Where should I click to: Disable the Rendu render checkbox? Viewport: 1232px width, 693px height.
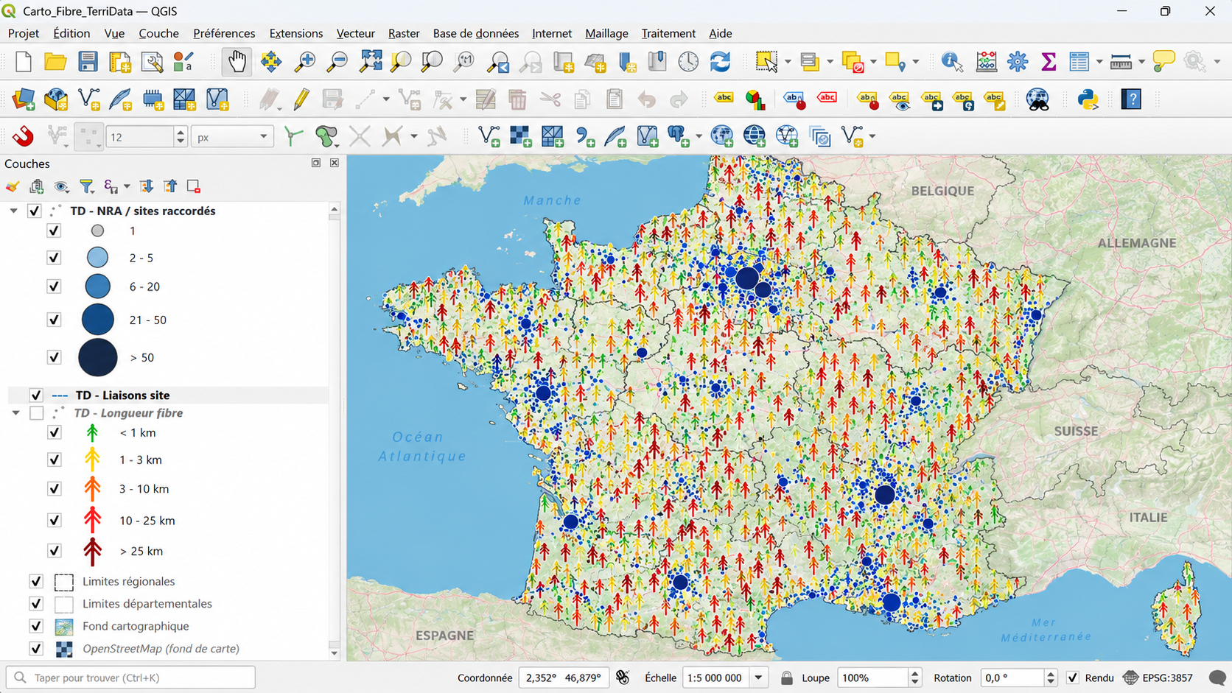click(1072, 678)
